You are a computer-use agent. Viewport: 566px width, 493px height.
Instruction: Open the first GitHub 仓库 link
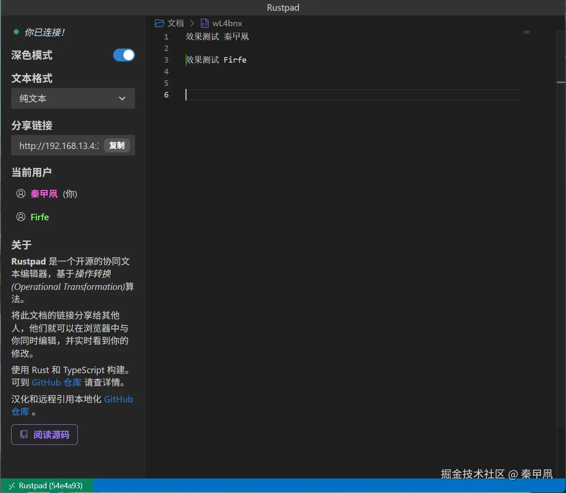pos(56,382)
